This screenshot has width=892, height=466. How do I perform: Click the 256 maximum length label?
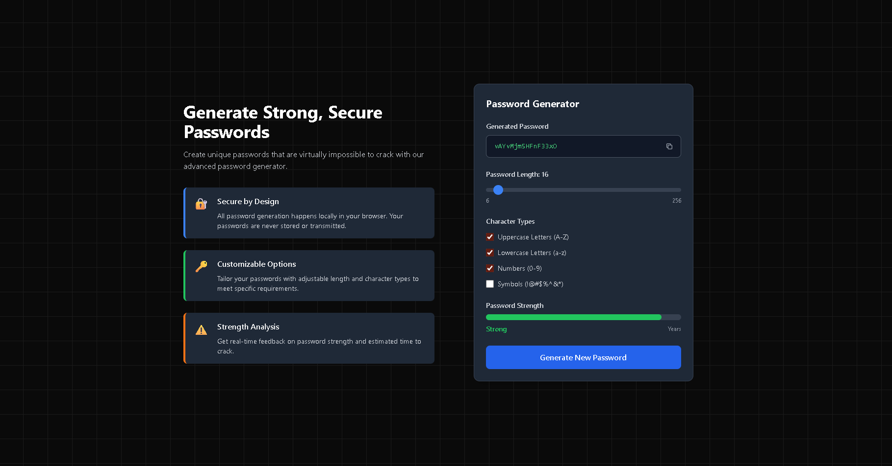pyautogui.click(x=677, y=201)
